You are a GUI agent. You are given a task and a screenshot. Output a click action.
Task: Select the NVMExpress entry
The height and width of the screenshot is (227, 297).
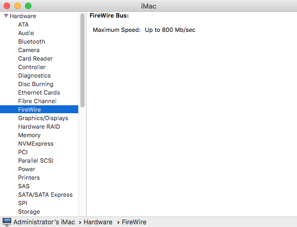point(36,144)
